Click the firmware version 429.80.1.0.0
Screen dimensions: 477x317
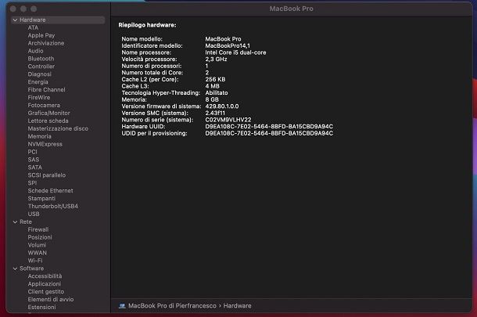point(222,106)
